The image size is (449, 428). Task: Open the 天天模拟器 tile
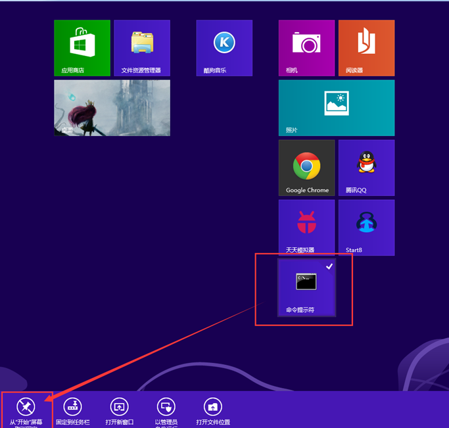(x=307, y=227)
